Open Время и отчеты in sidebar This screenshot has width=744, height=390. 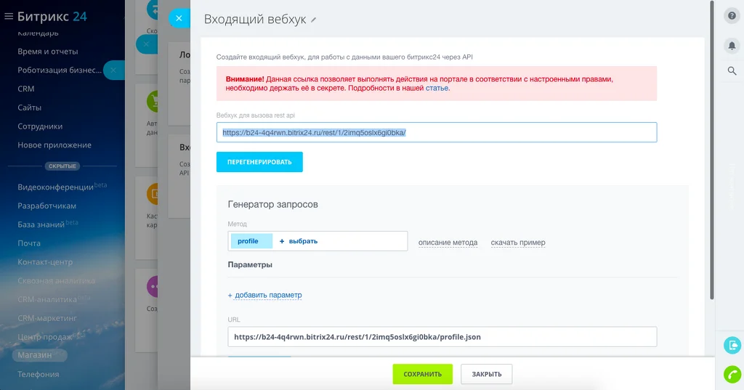[48, 52]
